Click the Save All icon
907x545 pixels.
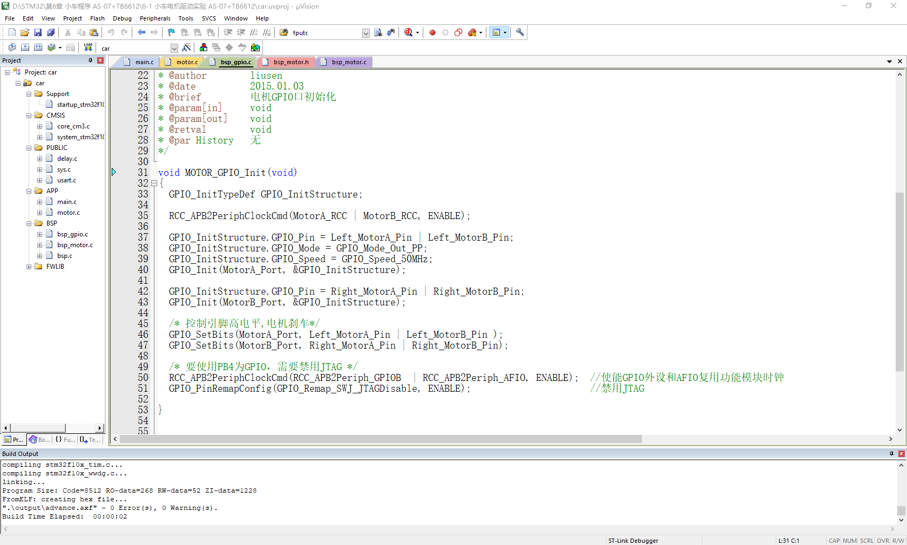(x=51, y=32)
